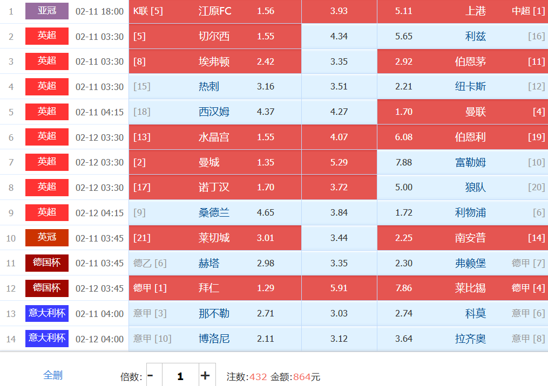Click the 亚冠 league tag in row 1
548x386 pixels.
pos(47,11)
